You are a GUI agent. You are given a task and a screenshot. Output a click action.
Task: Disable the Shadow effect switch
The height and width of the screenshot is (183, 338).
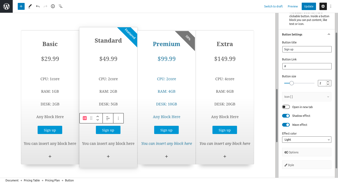pyautogui.click(x=286, y=116)
